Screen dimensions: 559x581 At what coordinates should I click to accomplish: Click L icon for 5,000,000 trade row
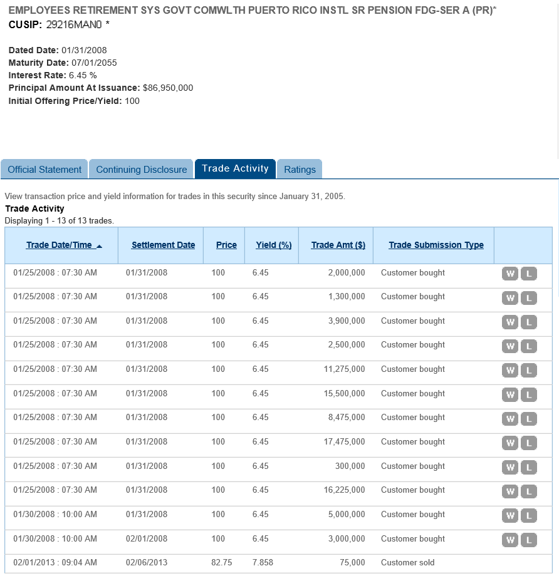click(529, 515)
